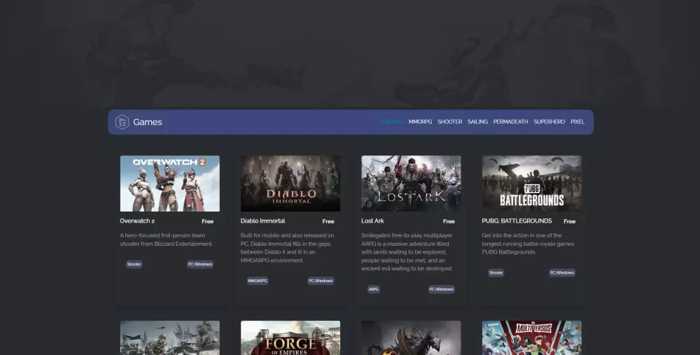Image resolution: width=700 pixels, height=355 pixels.
Task: Click the Shooter tag on Overwatch 2
Action: click(x=134, y=265)
